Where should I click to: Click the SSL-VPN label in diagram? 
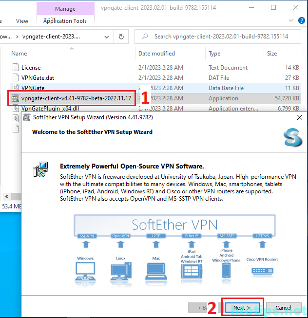point(87,236)
